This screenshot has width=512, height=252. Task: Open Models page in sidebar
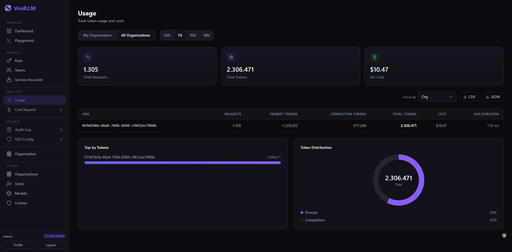pyautogui.click(x=34, y=193)
